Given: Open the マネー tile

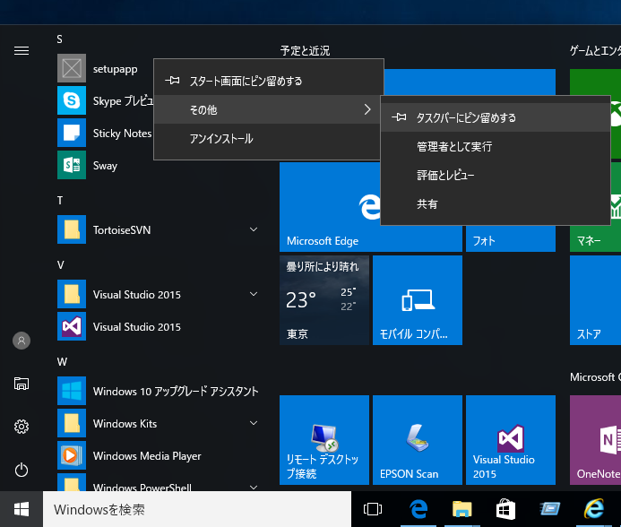Looking at the screenshot, I should click(595, 239).
